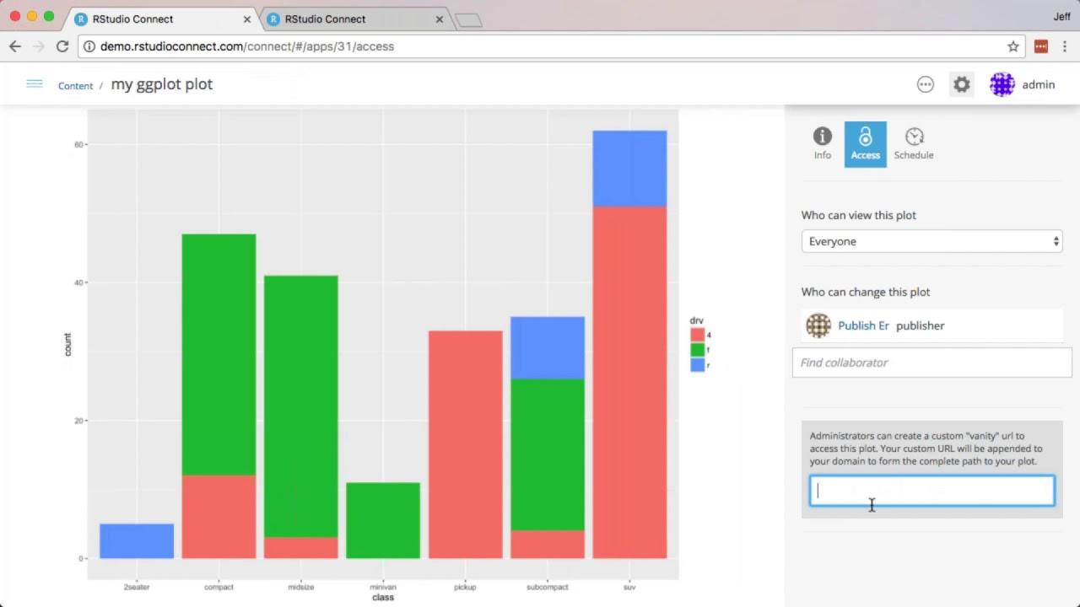The height and width of the screenshot is (607, 1080).
Task: Navigate to Content breadcrumb link
Action: (75, 85)
